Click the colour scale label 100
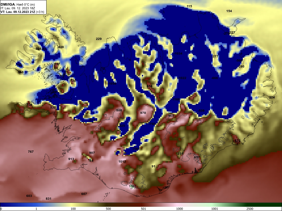Image resolution: width=282 pixels, height=211 pixels. point(73,209)
